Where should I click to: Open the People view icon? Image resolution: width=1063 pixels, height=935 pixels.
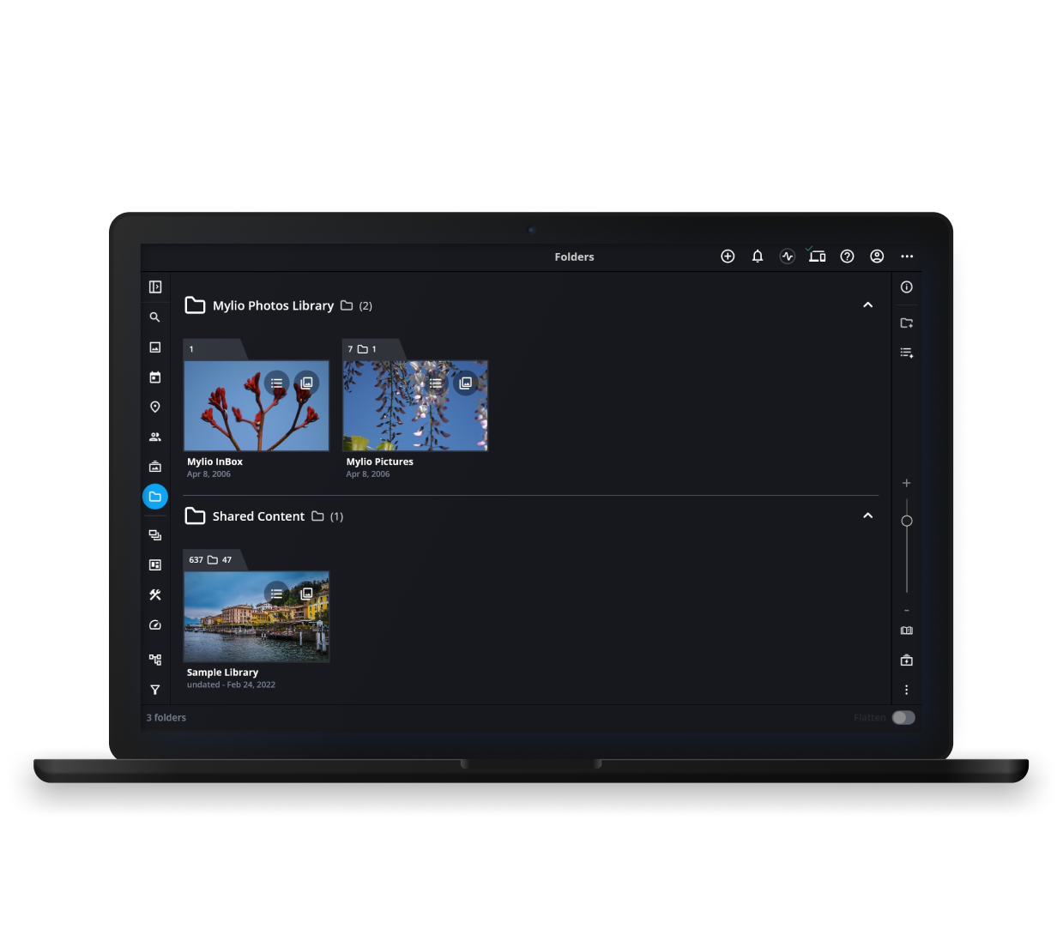coord(155,437)
